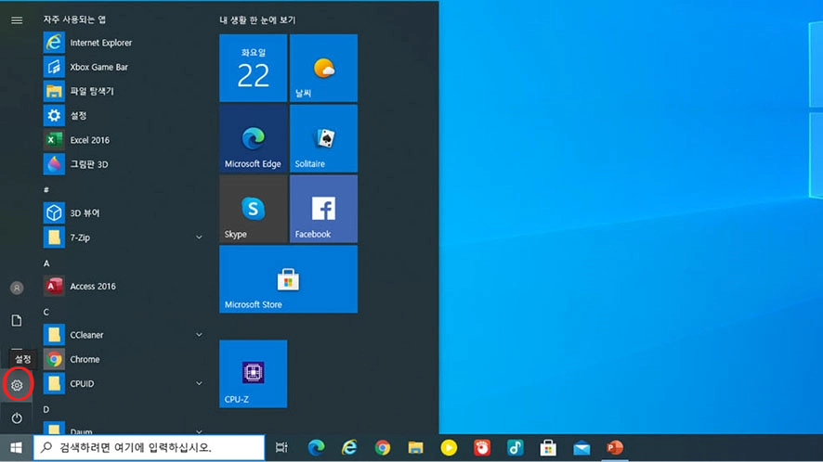Click the search box 검색하려면 여기에 입력하십시오
823x462 pixels.
coord(150,448)
